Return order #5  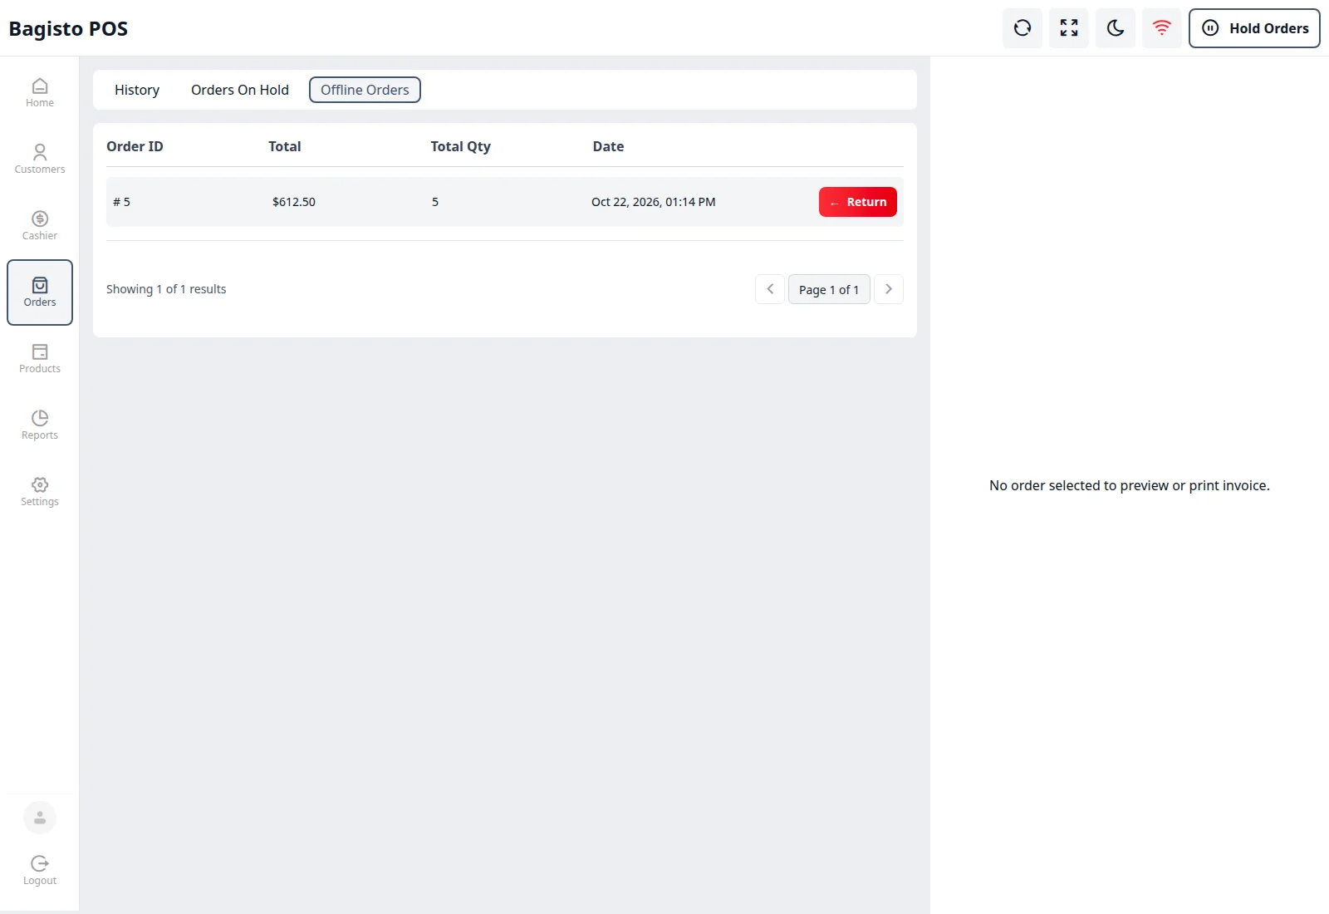coord(858,202)
